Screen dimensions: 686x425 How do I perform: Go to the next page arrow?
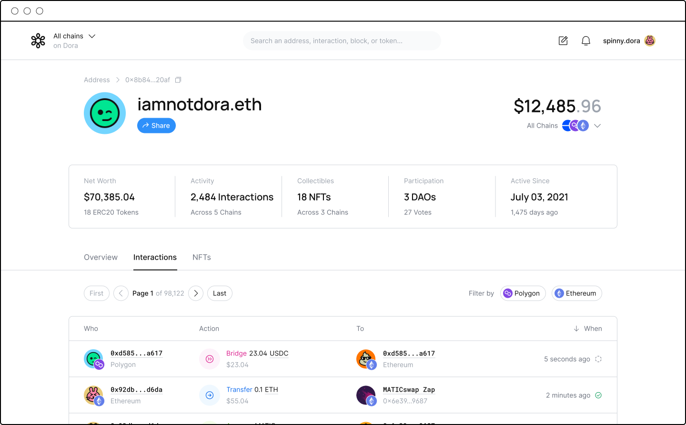196,293
